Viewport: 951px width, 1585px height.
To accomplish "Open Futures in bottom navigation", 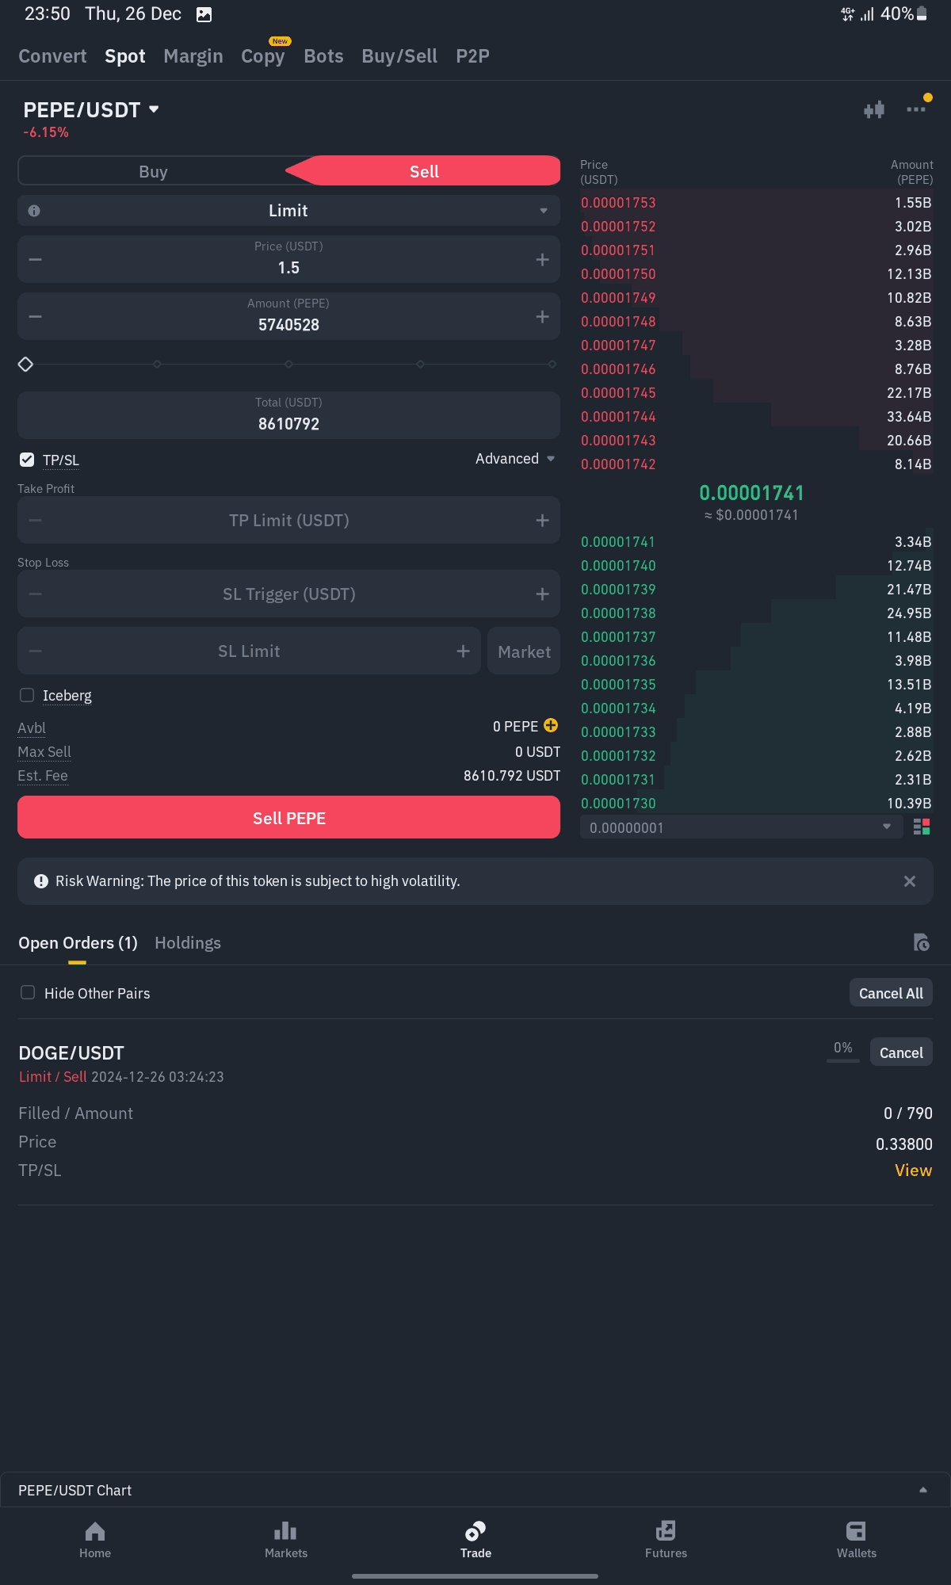I will 666,1540.
